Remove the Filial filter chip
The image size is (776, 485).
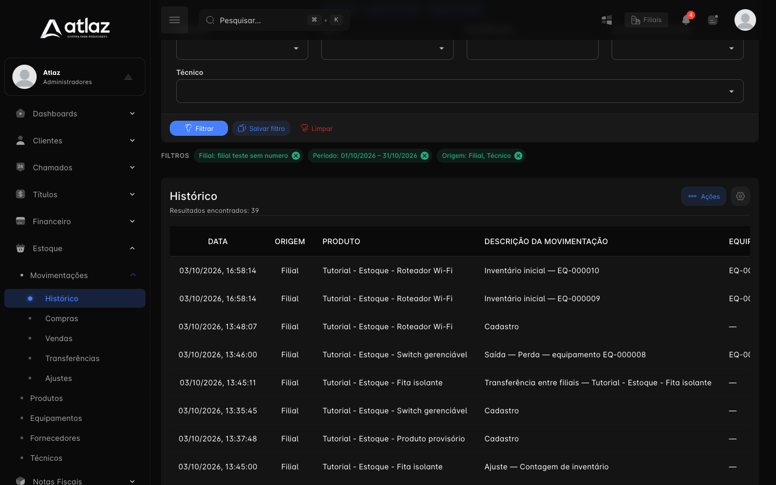coord(296,156)
